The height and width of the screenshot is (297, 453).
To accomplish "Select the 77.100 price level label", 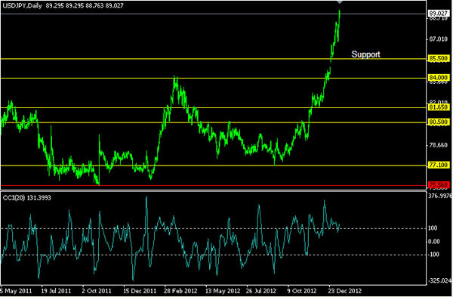I will 438,166.
